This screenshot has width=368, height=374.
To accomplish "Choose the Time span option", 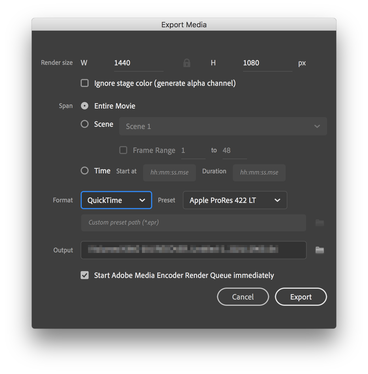I will pos(84,171).
